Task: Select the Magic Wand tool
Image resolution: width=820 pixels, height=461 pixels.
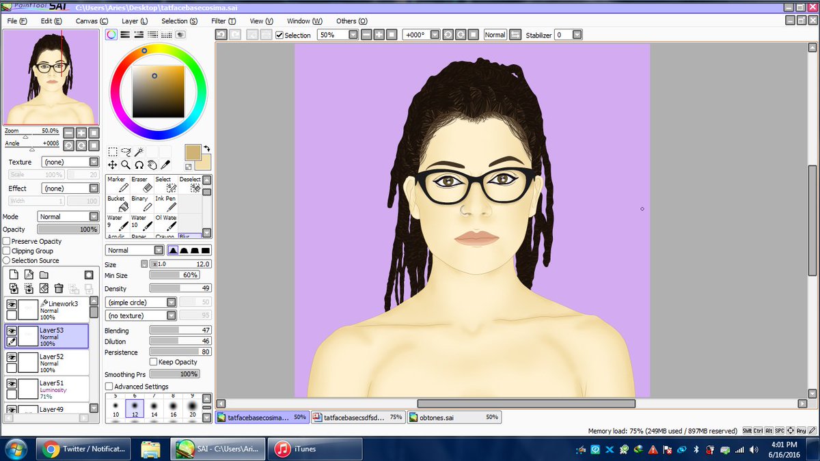Action: (x=139, y=152)
